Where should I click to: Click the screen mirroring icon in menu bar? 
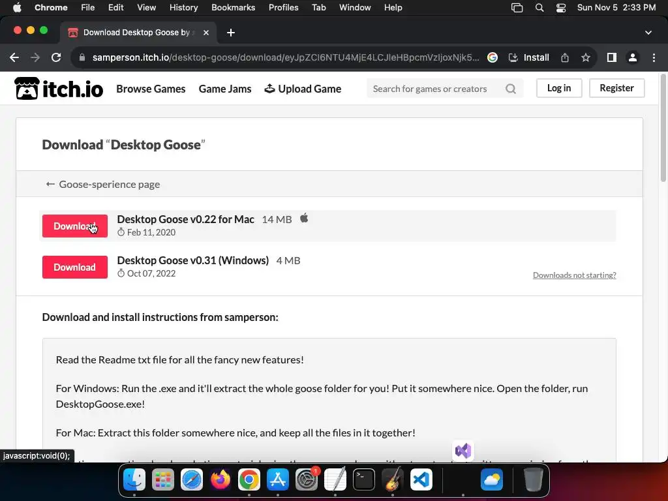pyautogui.click(x=517, y=8)
